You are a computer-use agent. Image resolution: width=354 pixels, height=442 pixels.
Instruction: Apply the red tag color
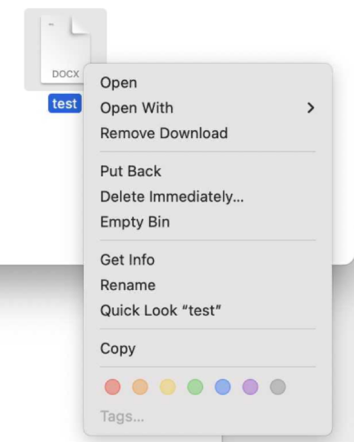[113, 387]
